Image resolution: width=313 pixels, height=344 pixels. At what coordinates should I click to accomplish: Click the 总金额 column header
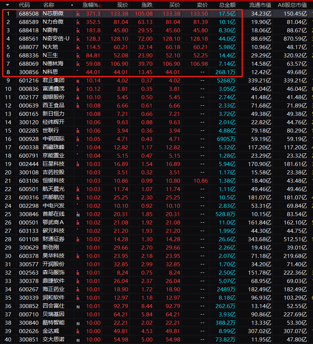227,5
